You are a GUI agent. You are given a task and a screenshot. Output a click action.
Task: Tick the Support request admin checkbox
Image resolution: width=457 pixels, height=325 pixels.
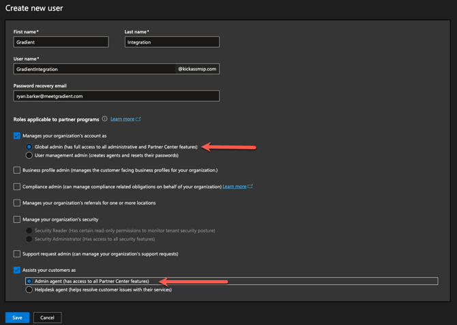coord(17,254)
